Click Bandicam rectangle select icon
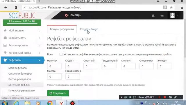 pyautogui.click(x=134, y=97)
